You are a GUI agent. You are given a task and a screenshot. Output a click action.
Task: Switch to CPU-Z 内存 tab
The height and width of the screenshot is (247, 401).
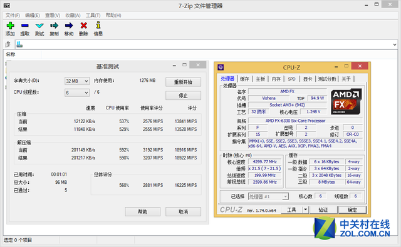click(x=276, y=79)
